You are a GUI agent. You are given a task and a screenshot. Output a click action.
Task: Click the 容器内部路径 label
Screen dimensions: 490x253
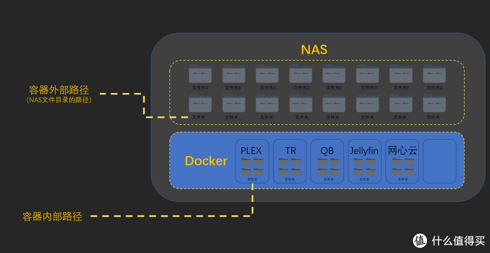pos(52,216)
